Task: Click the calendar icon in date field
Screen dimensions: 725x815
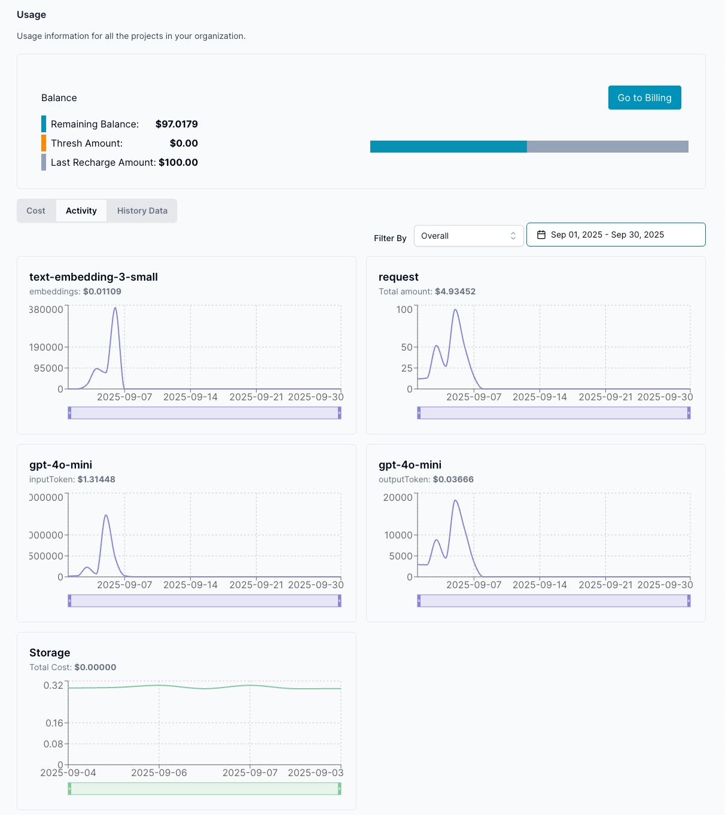Action: point(541,235)
